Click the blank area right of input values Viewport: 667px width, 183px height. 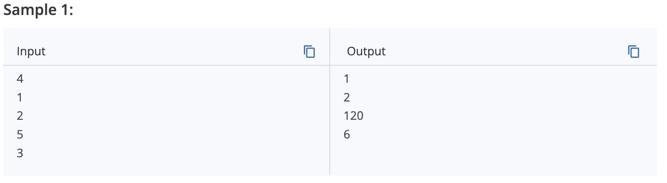click(x=175, y=116)
